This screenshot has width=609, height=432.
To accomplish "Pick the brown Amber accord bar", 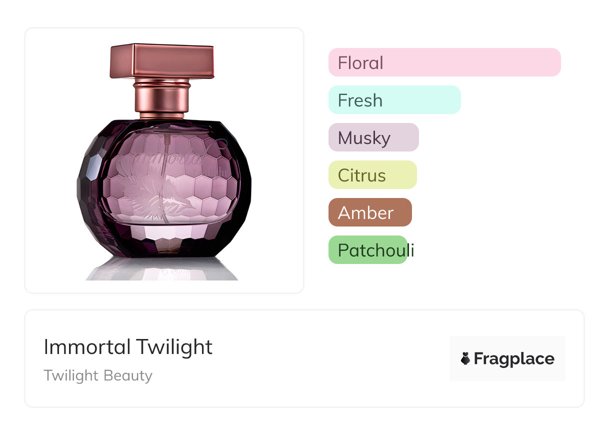I will pyautogui.click(x=369, y=212).
